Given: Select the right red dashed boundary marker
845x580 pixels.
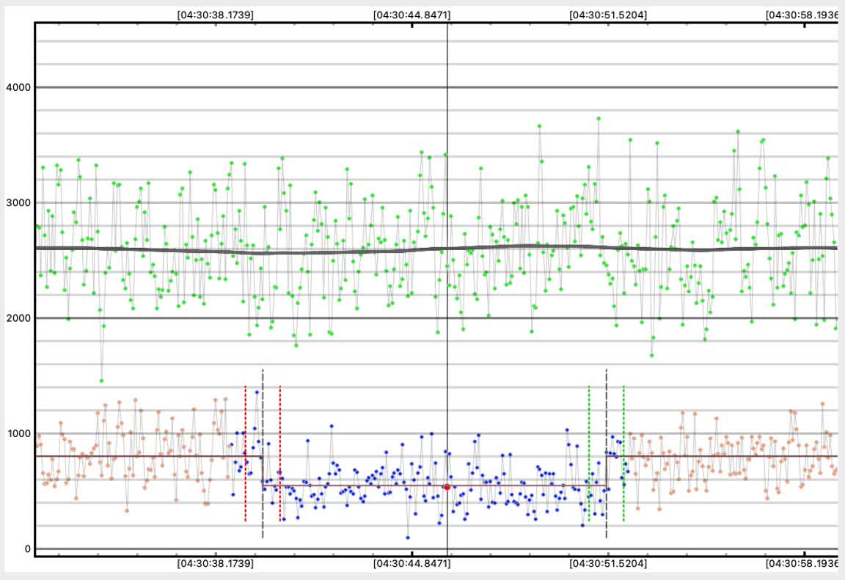Looking at the screenshot, I should pyautogui.click(x=280, y=455).
